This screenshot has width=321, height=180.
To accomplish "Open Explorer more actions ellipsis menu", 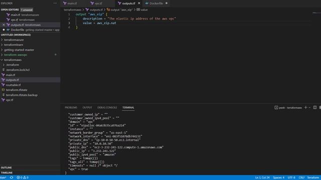I will (55, 3).
